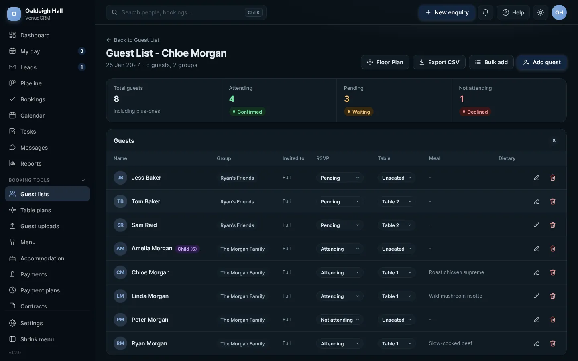Open the Pipeline sidebar item
The height and width of the screenshot is (361, 578).
(47, 83)
